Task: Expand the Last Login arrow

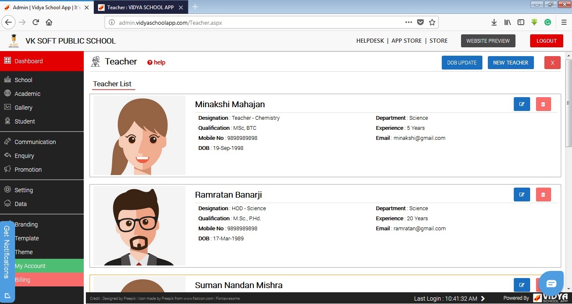Action: [x=483, y=299]
